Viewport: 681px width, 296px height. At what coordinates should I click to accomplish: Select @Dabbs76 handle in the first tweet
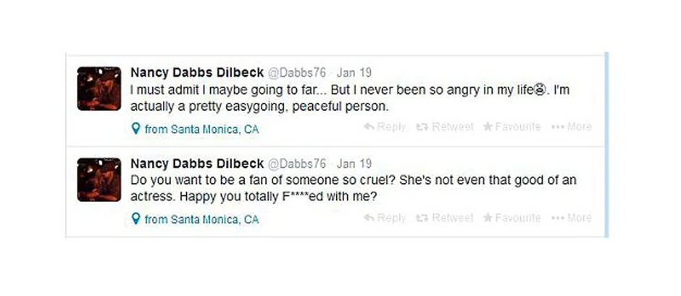pyautogui.click(x=298, y=73)
